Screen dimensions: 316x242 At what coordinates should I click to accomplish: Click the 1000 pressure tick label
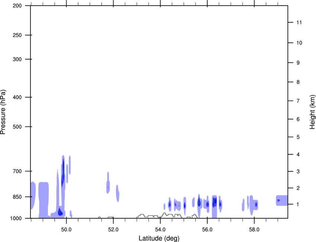point(16,219)
